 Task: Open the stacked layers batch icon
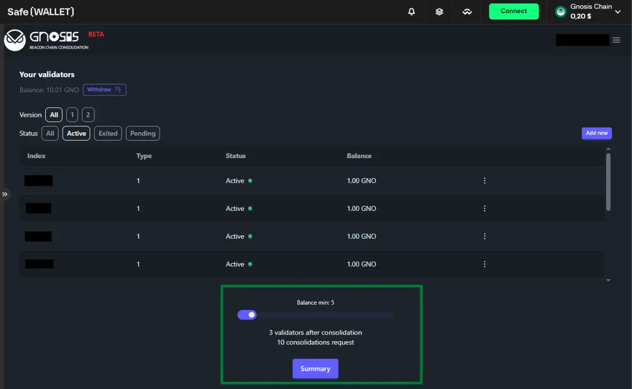(x=439, y=12)
